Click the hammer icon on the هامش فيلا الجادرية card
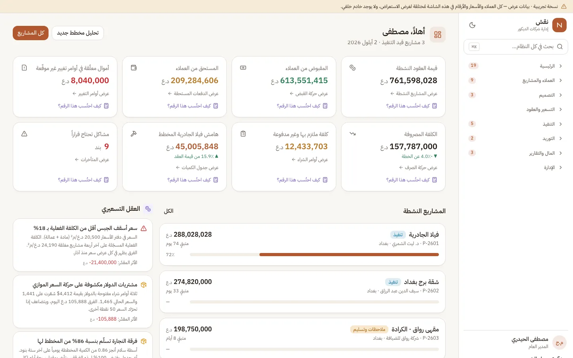Screen dimensions: 573x358 tap(134, 134)
